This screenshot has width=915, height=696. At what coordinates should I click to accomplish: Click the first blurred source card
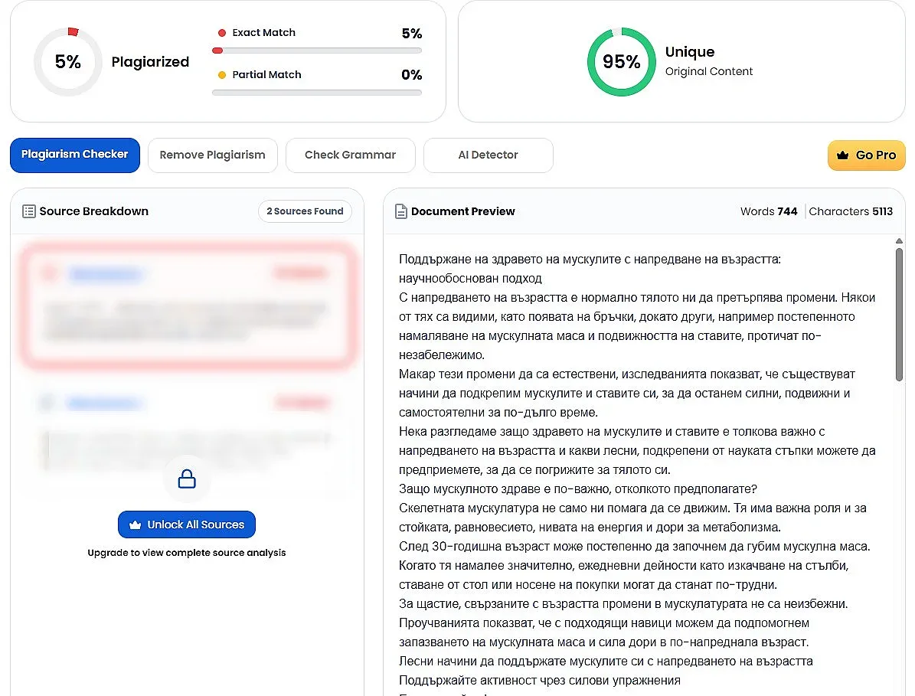[x=188, y=305]
